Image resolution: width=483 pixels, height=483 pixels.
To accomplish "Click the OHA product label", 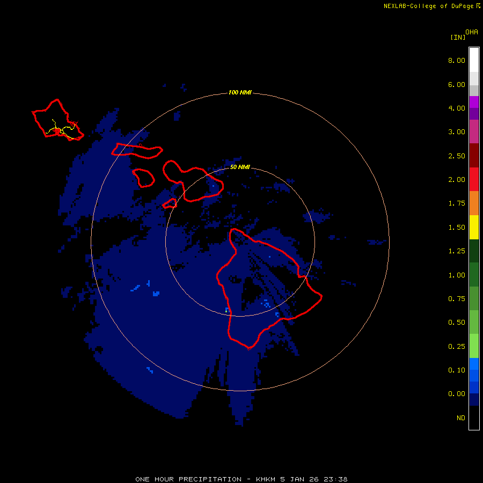I will [472, 32].
